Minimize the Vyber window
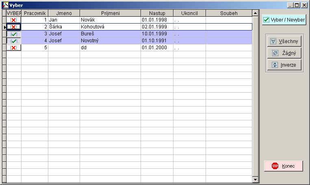310x185 pixels. (x=290, y=5)
